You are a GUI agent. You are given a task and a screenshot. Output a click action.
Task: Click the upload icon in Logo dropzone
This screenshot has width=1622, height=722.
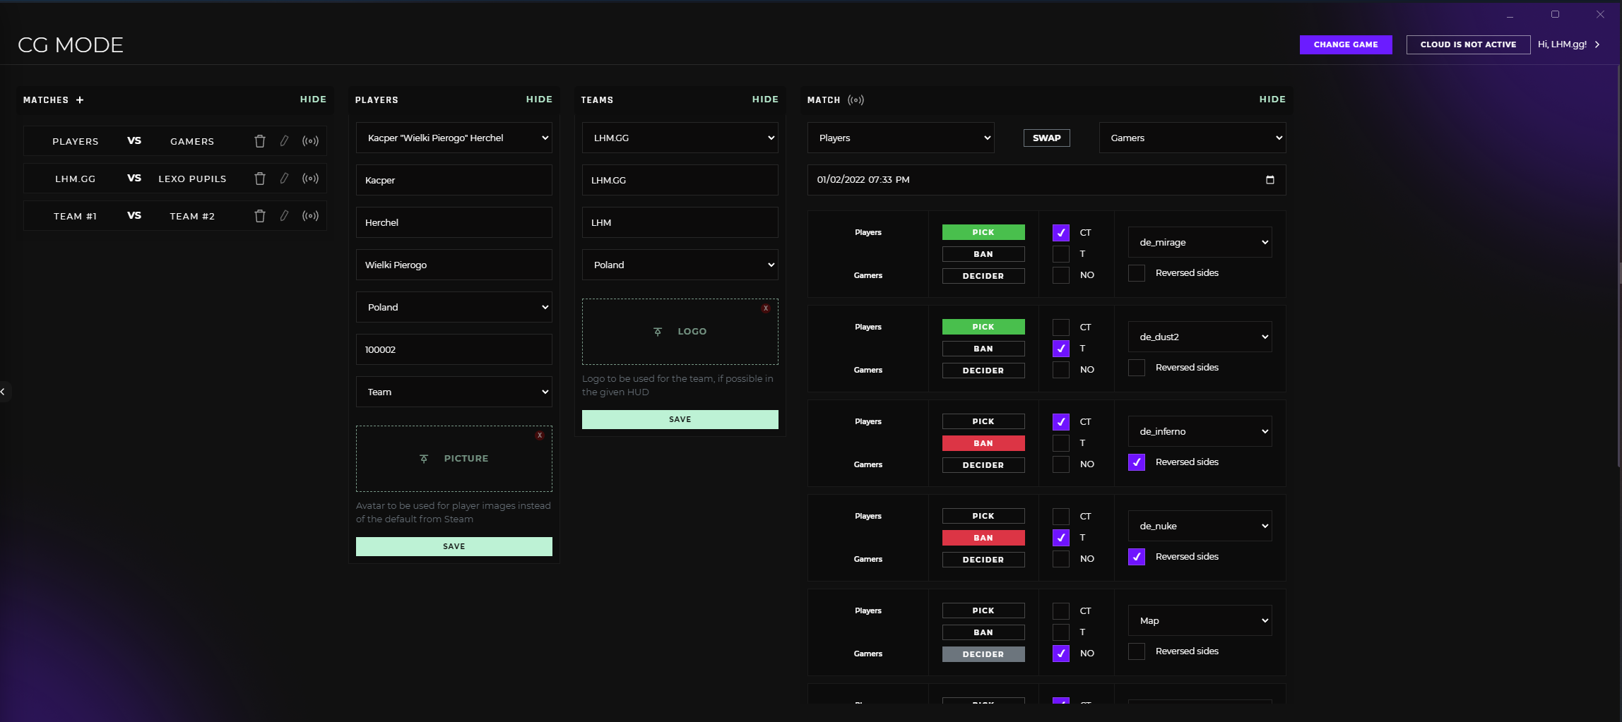pyautogui.click(x=658, y=332)
